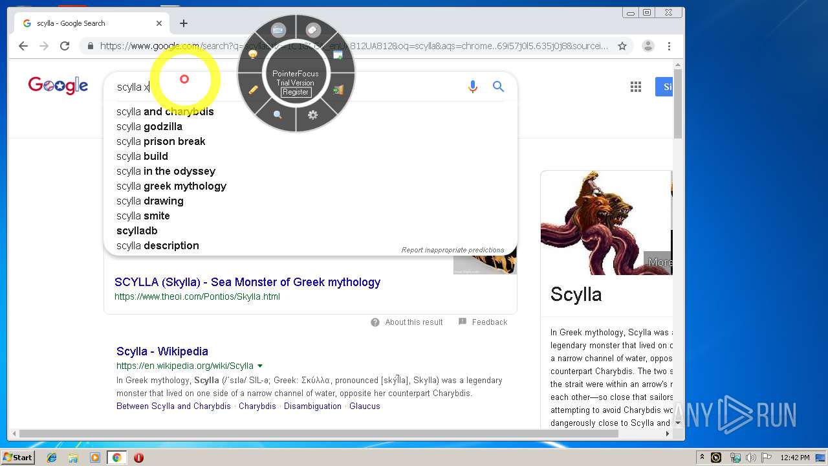The width and height of the screenshot is (828, 466).
Task: Choose suggestion 'scylla godzilla'
Action: point(149,126)
